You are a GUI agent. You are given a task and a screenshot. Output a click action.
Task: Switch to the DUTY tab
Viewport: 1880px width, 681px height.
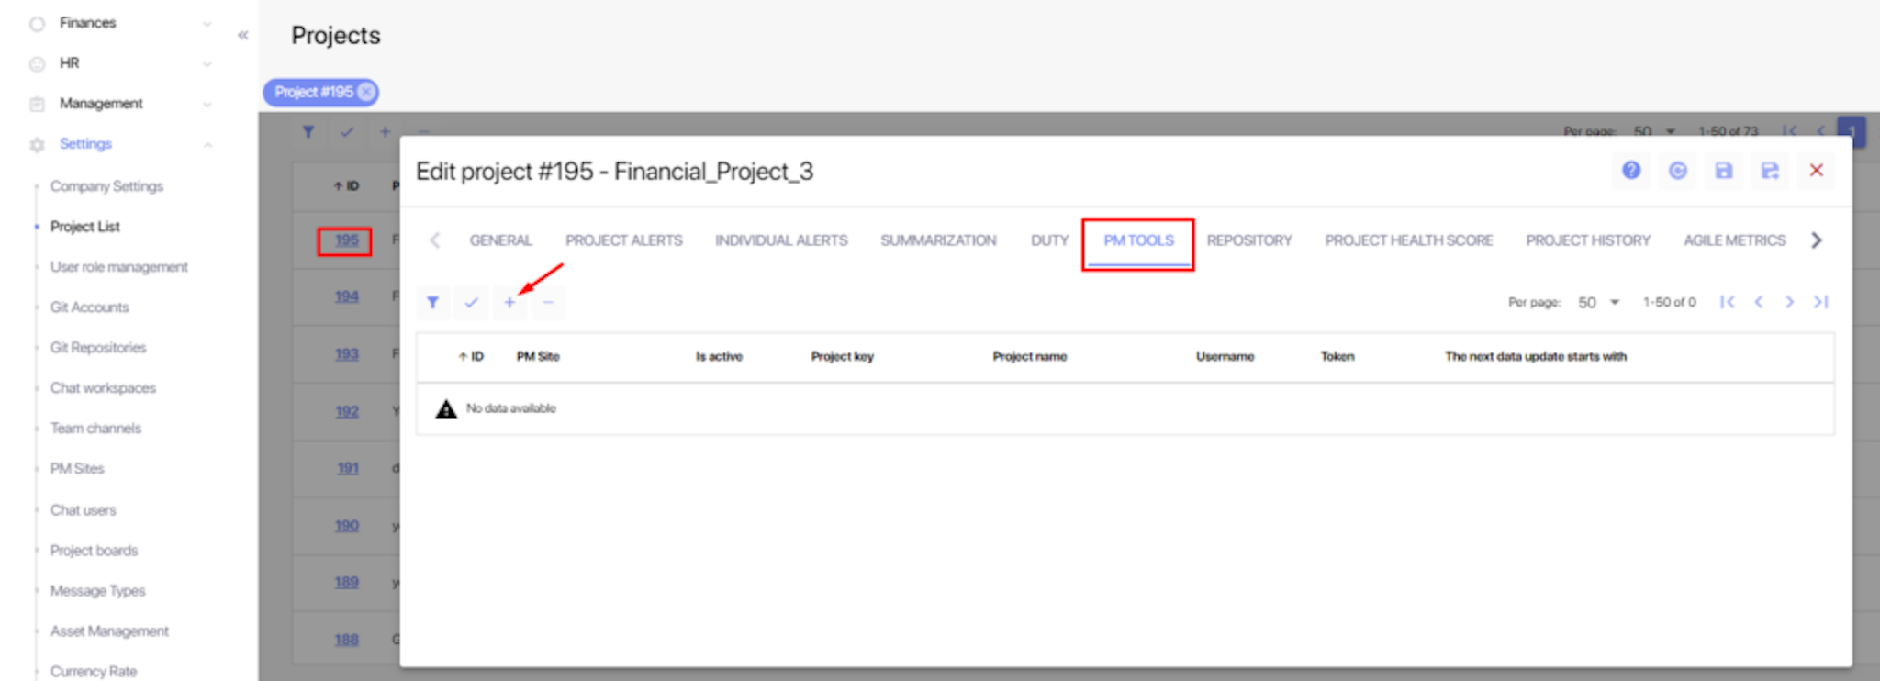coord(1049,240)
